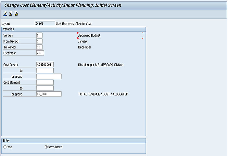The width and height of the screenshot is (228, 156).
Task: Click the Cost Element 'to' range field
Action: 45,88
